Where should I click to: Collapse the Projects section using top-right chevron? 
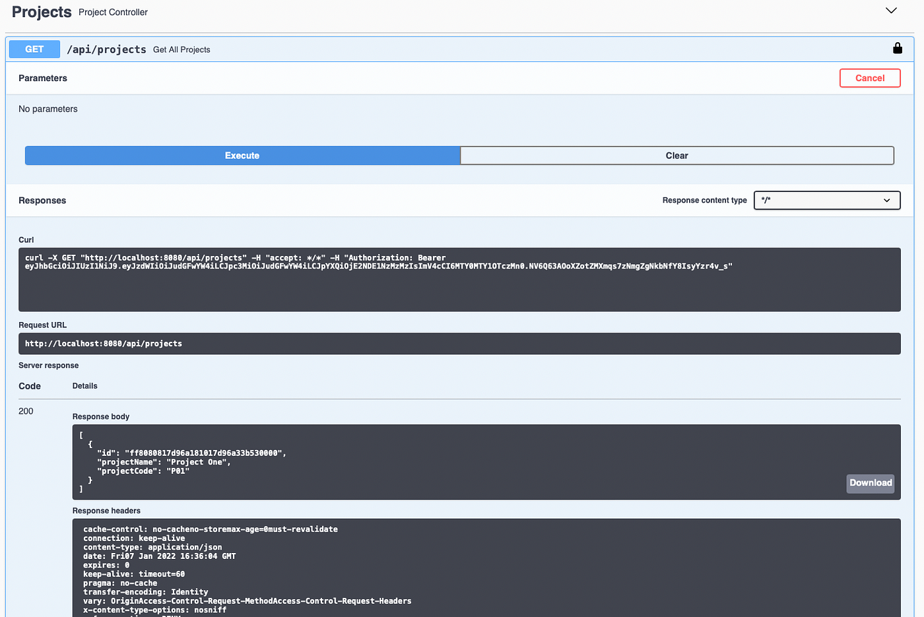[891, 11]
